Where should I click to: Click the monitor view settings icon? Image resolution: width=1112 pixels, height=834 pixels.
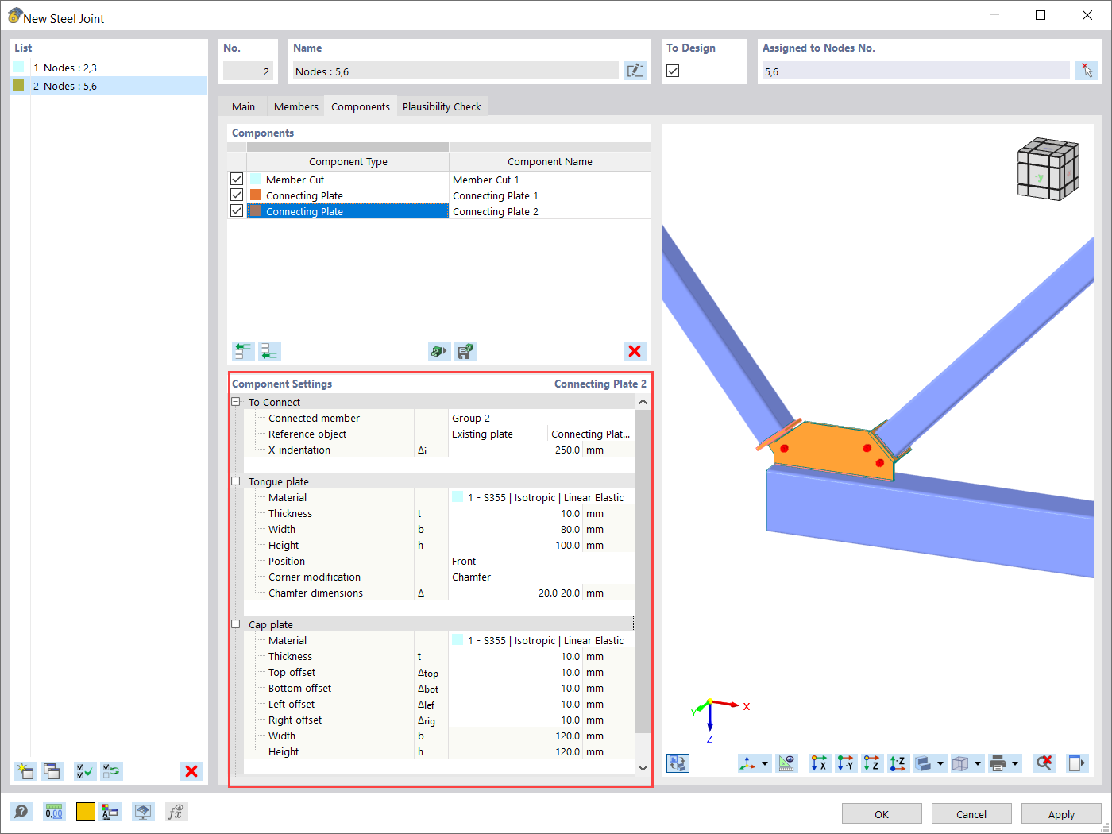point(143,812)
